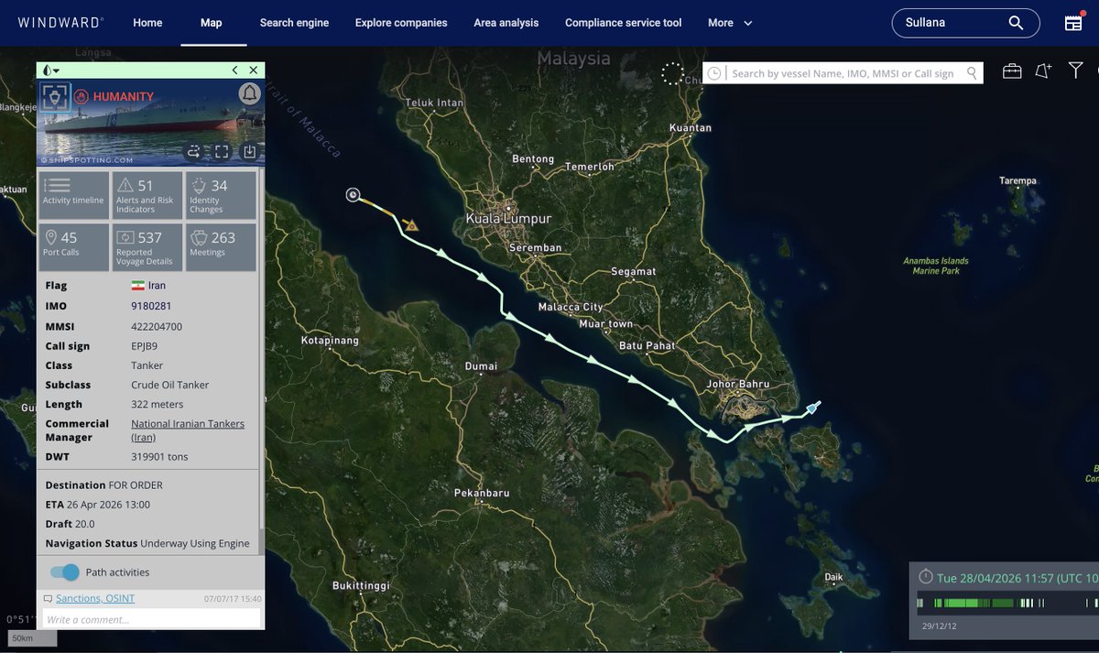Click the ETA 26 Apr 2026 value

coord(108,505)
